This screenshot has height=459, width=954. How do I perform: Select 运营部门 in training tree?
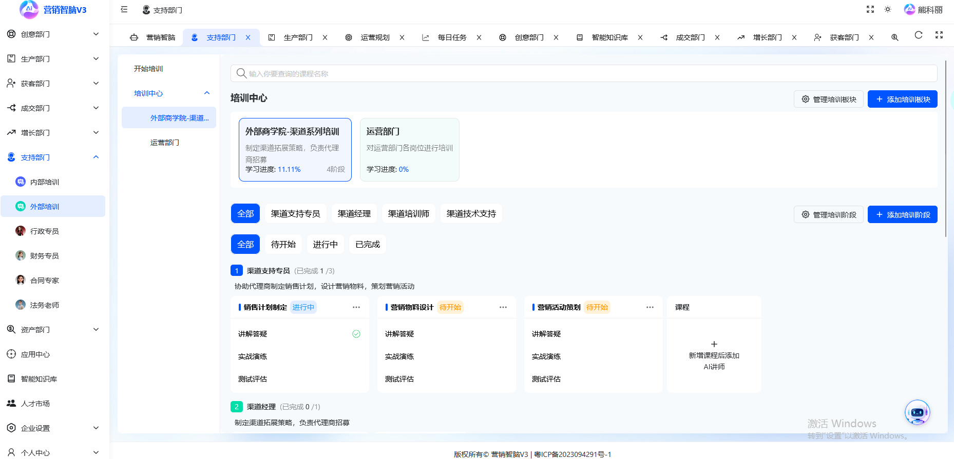pos(169,143)
